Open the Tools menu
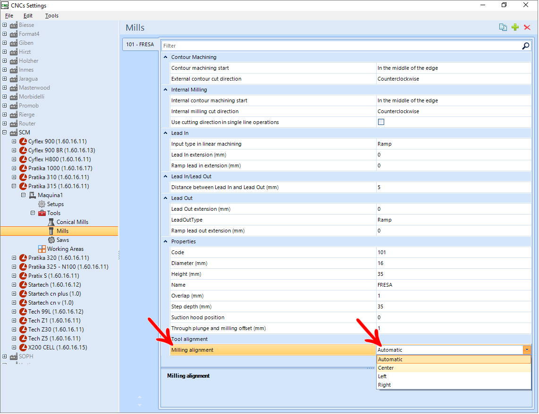The width and height of the screenshot is (539, 414). tap(51, 16)
